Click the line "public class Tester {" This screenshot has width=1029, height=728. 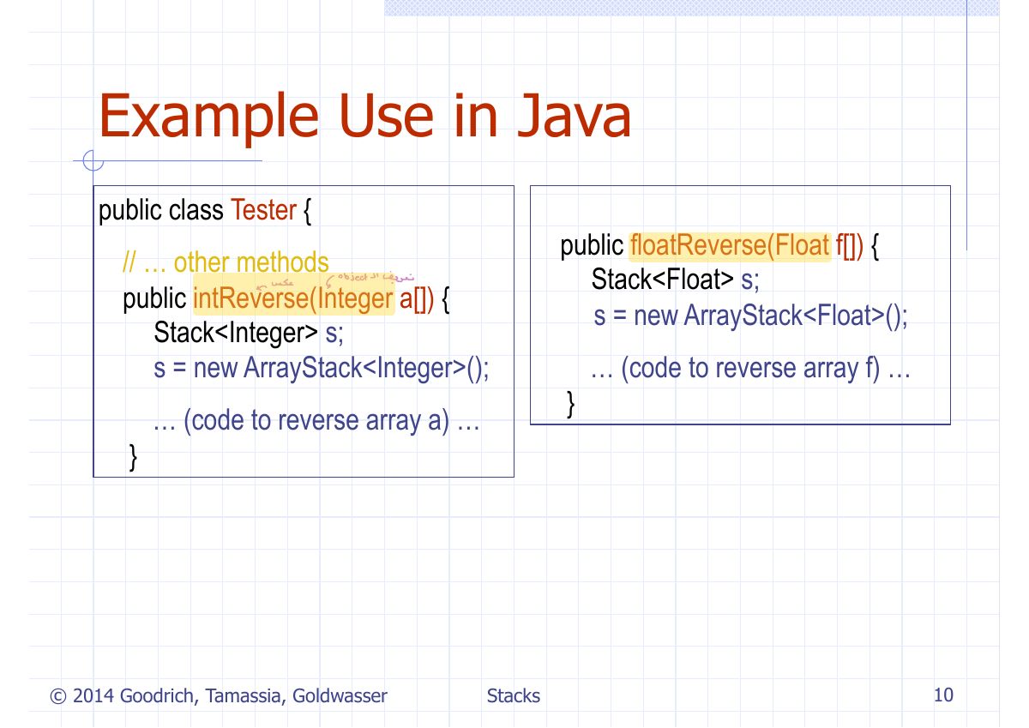(205, 211)
